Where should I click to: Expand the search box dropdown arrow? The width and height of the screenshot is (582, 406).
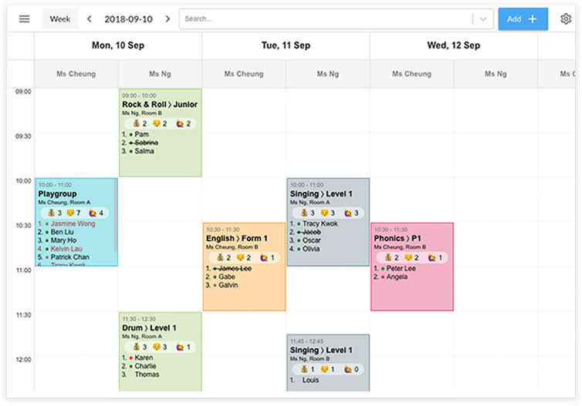[x=483, y=19]
